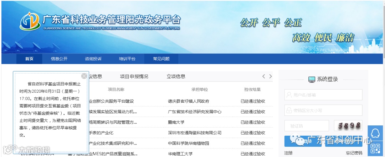The width and height of the screenshot is (385, 157).
Task: Open the 常见问题 menu item
Action: tap(161, 59)
